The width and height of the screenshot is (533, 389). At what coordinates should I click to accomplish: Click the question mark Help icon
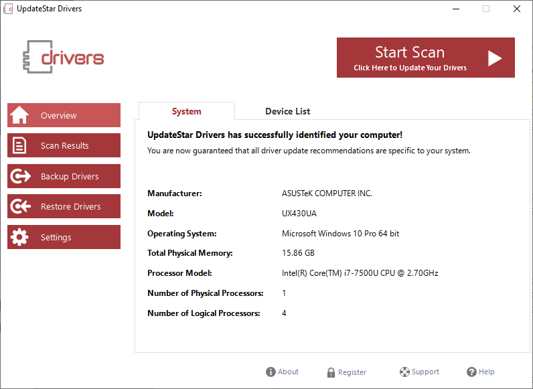[471, 372]
